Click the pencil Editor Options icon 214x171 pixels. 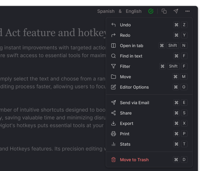pos(113,87)
